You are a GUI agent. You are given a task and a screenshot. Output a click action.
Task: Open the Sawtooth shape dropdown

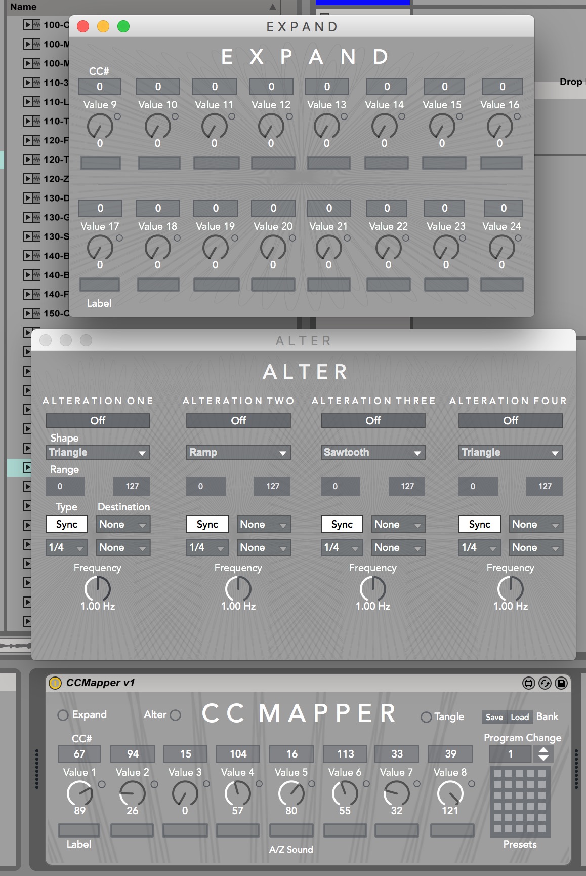pos(373,452)
